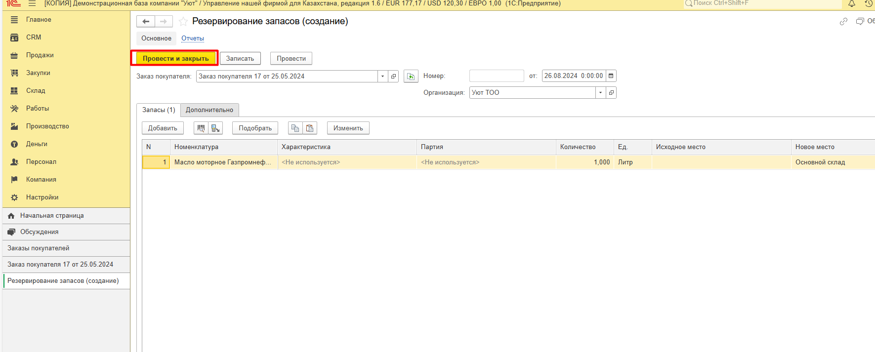Viewport: 875px width, 352px height.
Task: Paste rows using the clipboard icon
Action: click(310, 128)
